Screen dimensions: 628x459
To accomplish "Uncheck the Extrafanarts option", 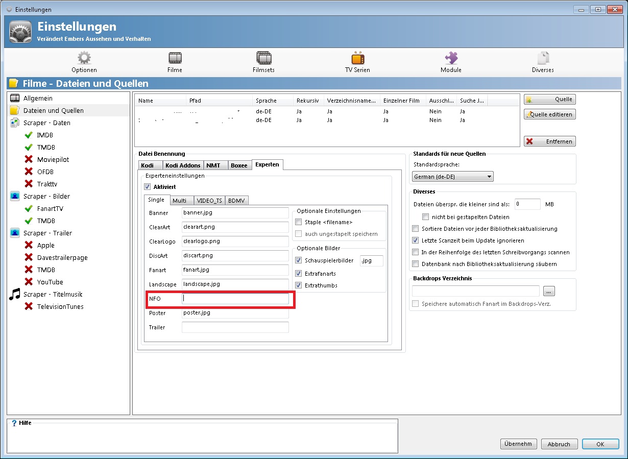I will tap(299, 274).
